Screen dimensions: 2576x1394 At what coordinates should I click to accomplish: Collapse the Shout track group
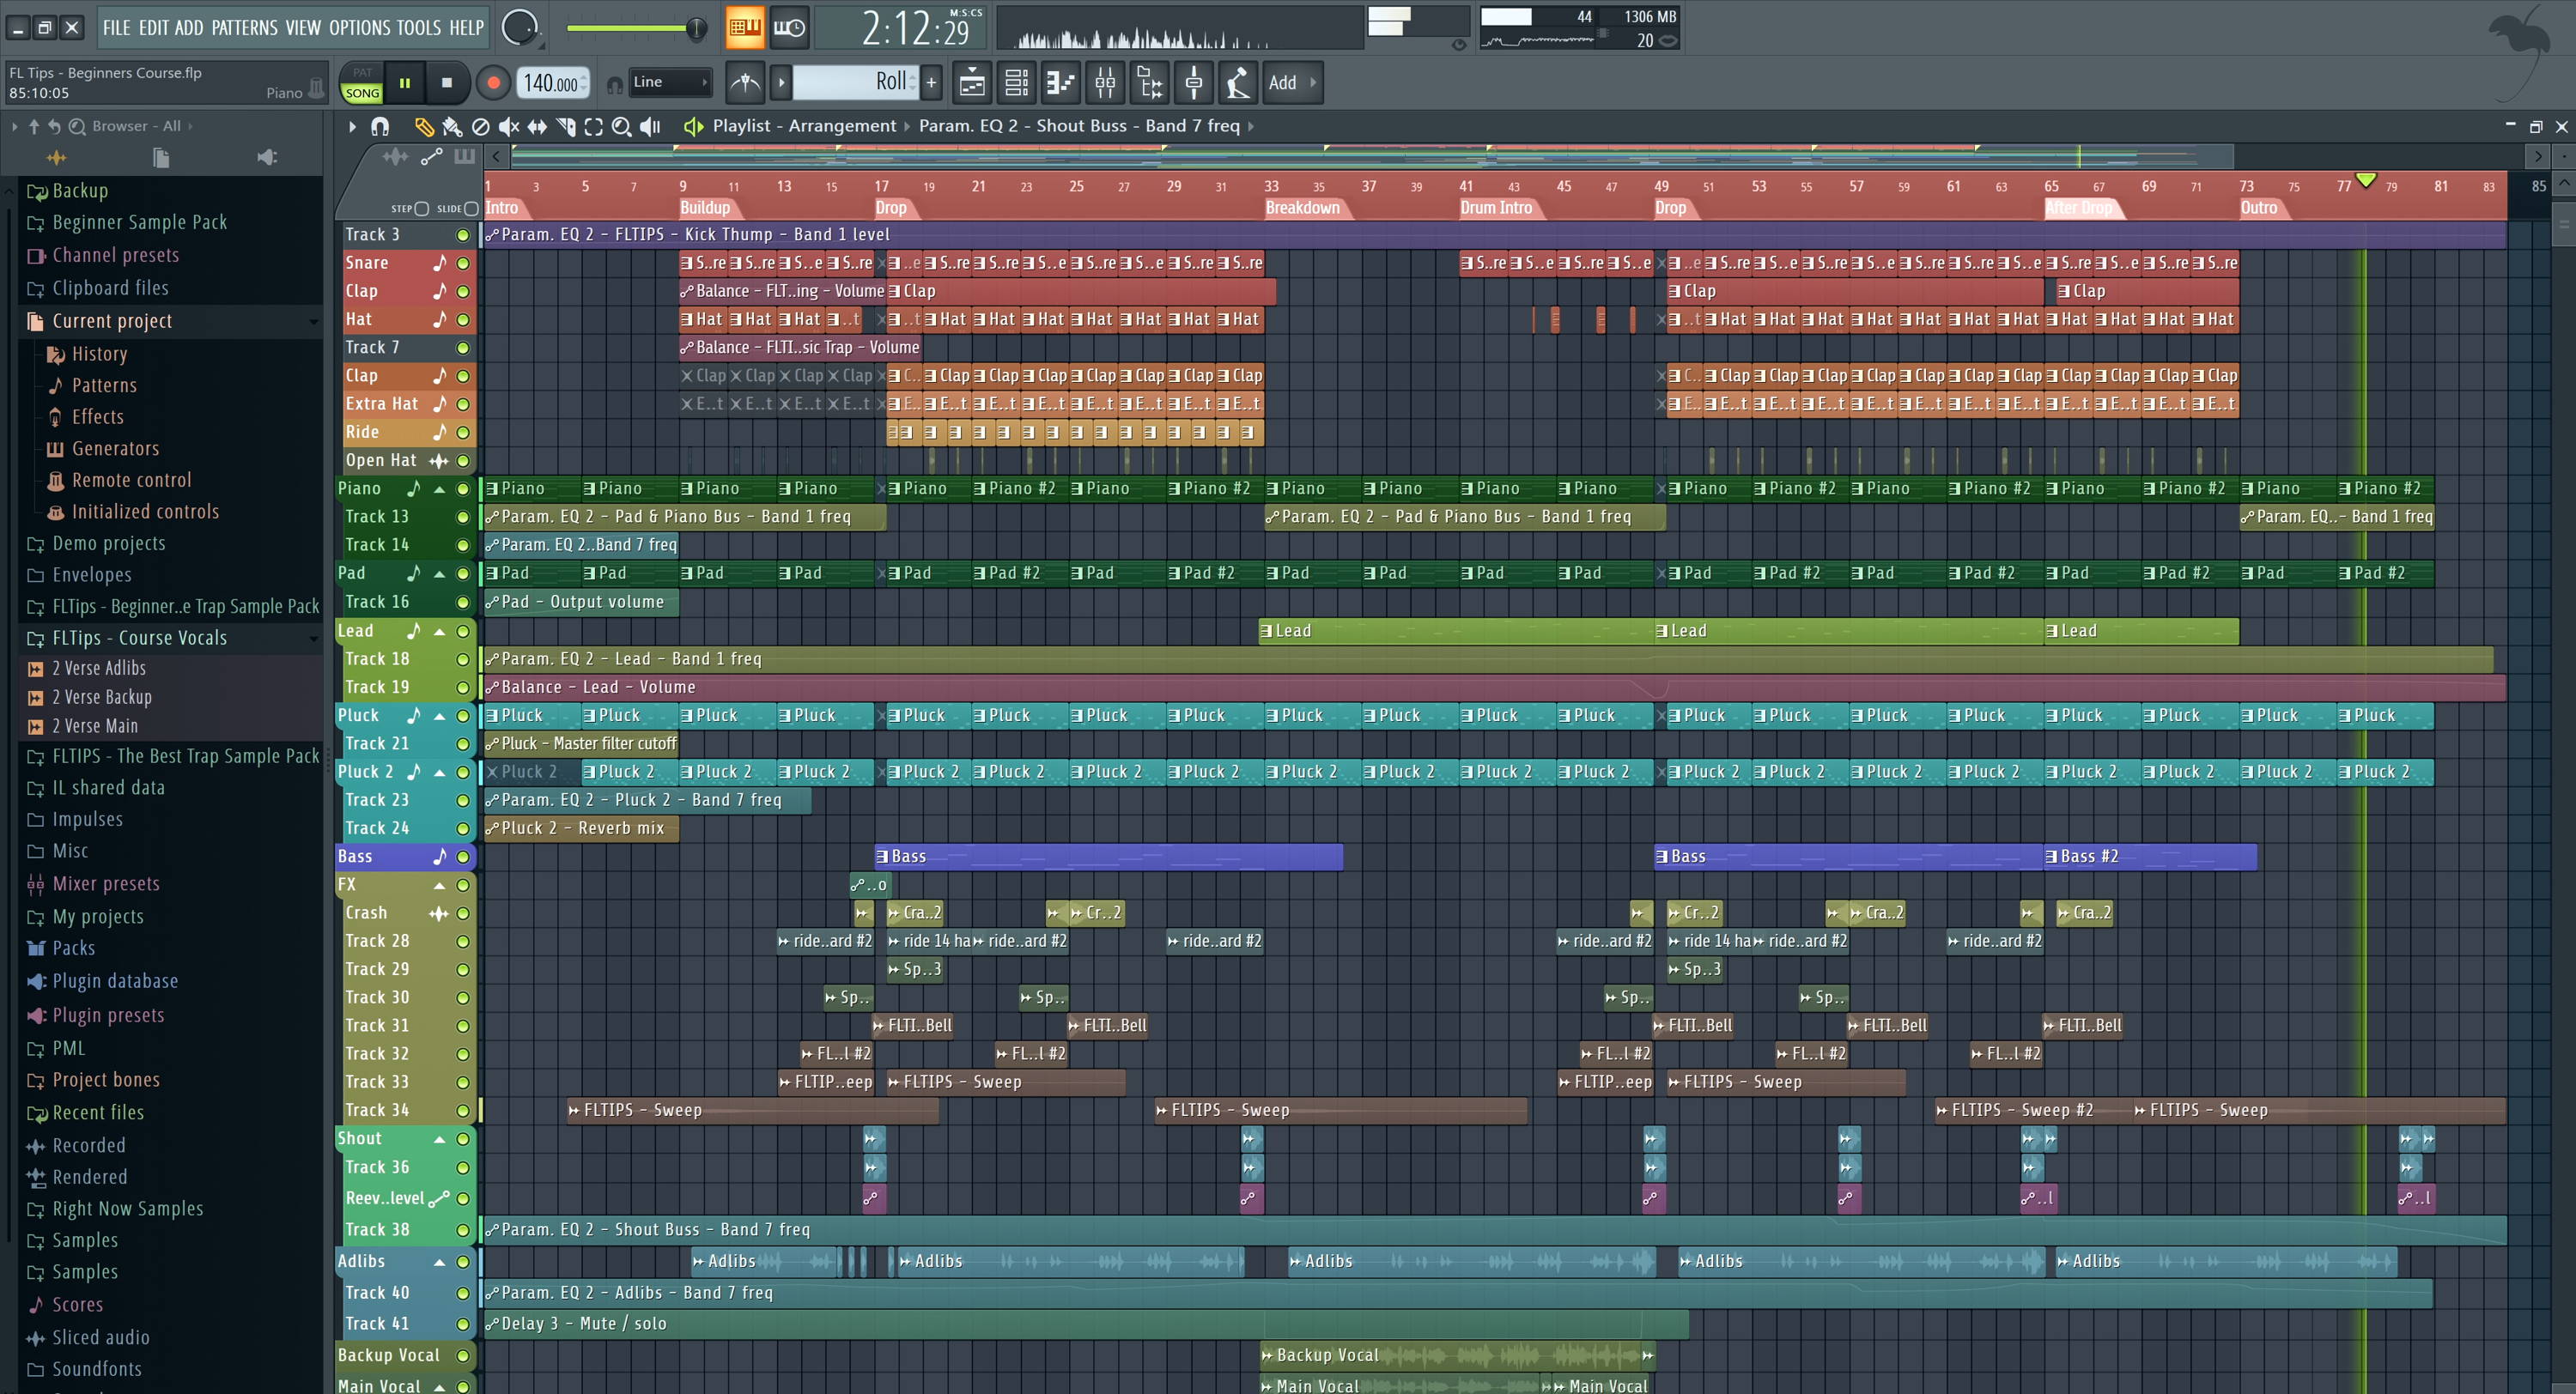tap(439, 1139)
